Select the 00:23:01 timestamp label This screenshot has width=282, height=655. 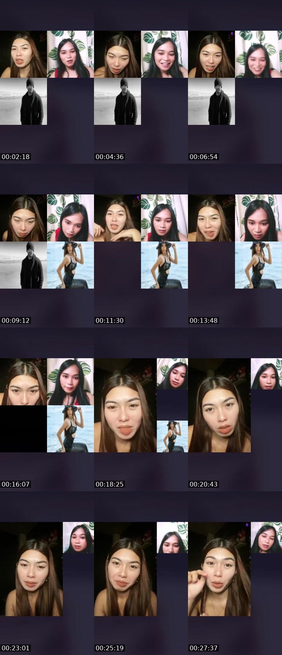(16, 648)
